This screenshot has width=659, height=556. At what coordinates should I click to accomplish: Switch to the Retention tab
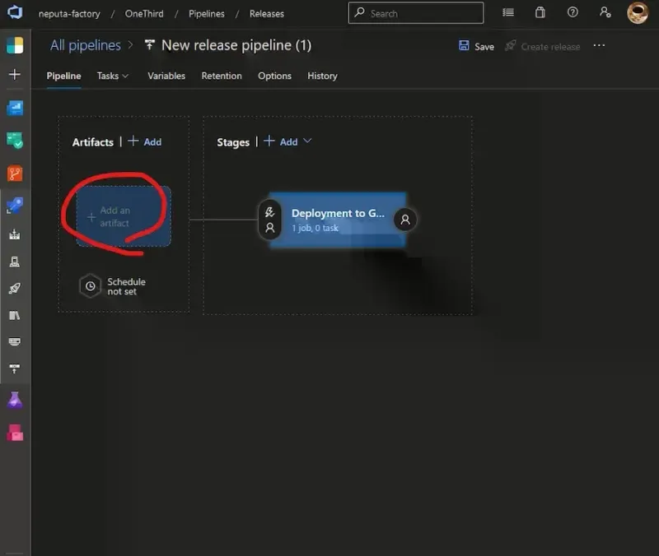[222, 76]
